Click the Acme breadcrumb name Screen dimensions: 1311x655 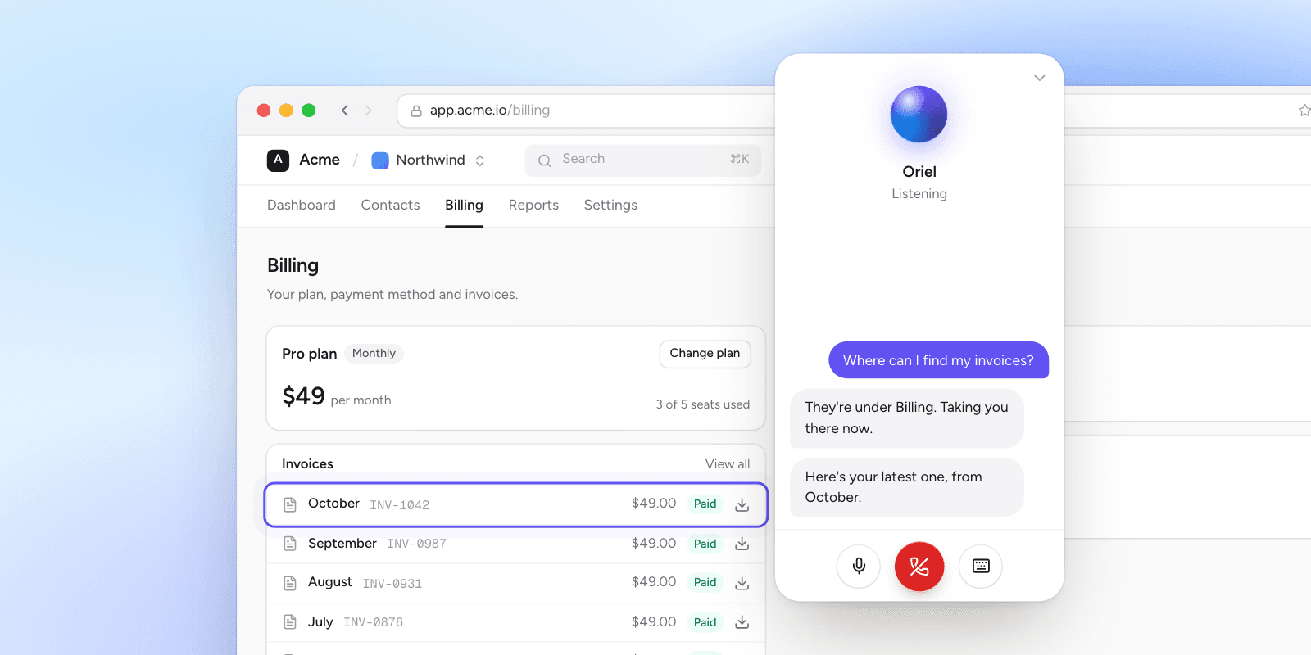320,160
